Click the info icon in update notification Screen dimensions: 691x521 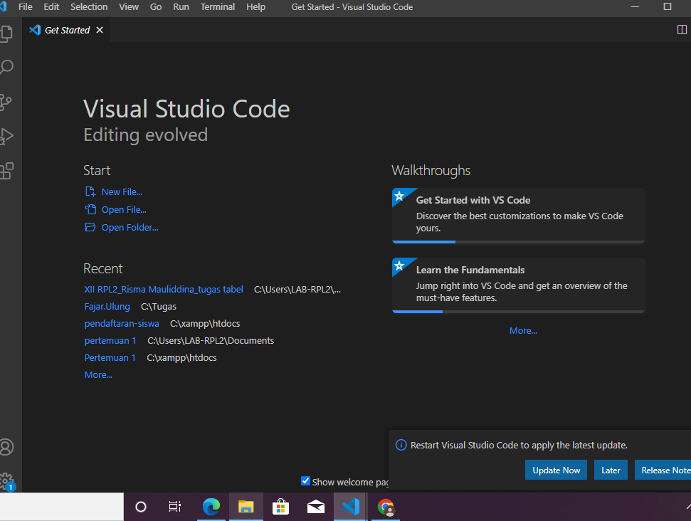pyautogui.click(x=401, y=445)
